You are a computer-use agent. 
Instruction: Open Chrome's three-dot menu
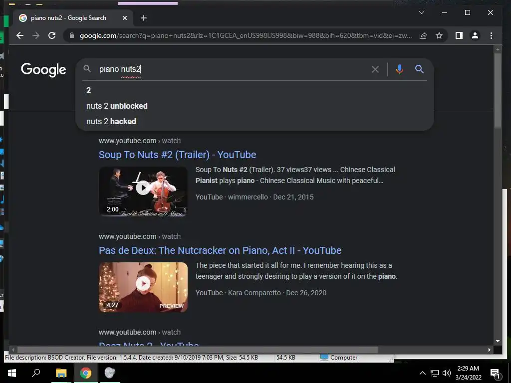click(x=491, y=35)
